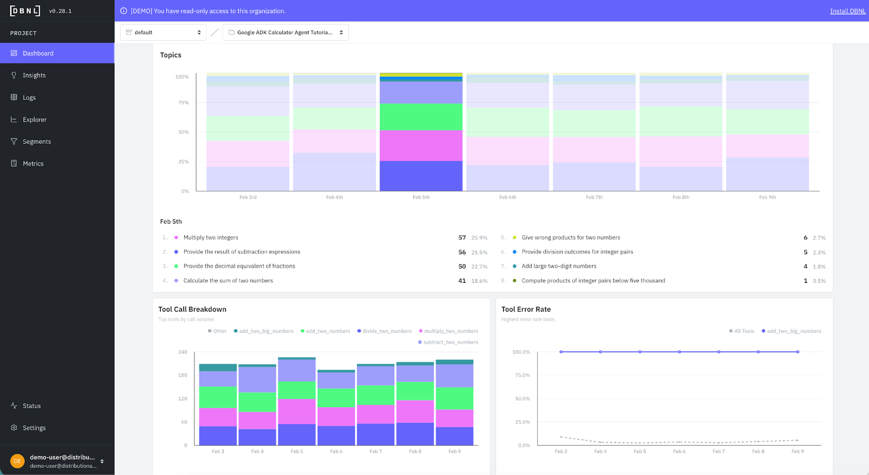Open the default namespace dropdown
Image resolution: width=869 pixels, height=475 pixels.
(163, 33)
